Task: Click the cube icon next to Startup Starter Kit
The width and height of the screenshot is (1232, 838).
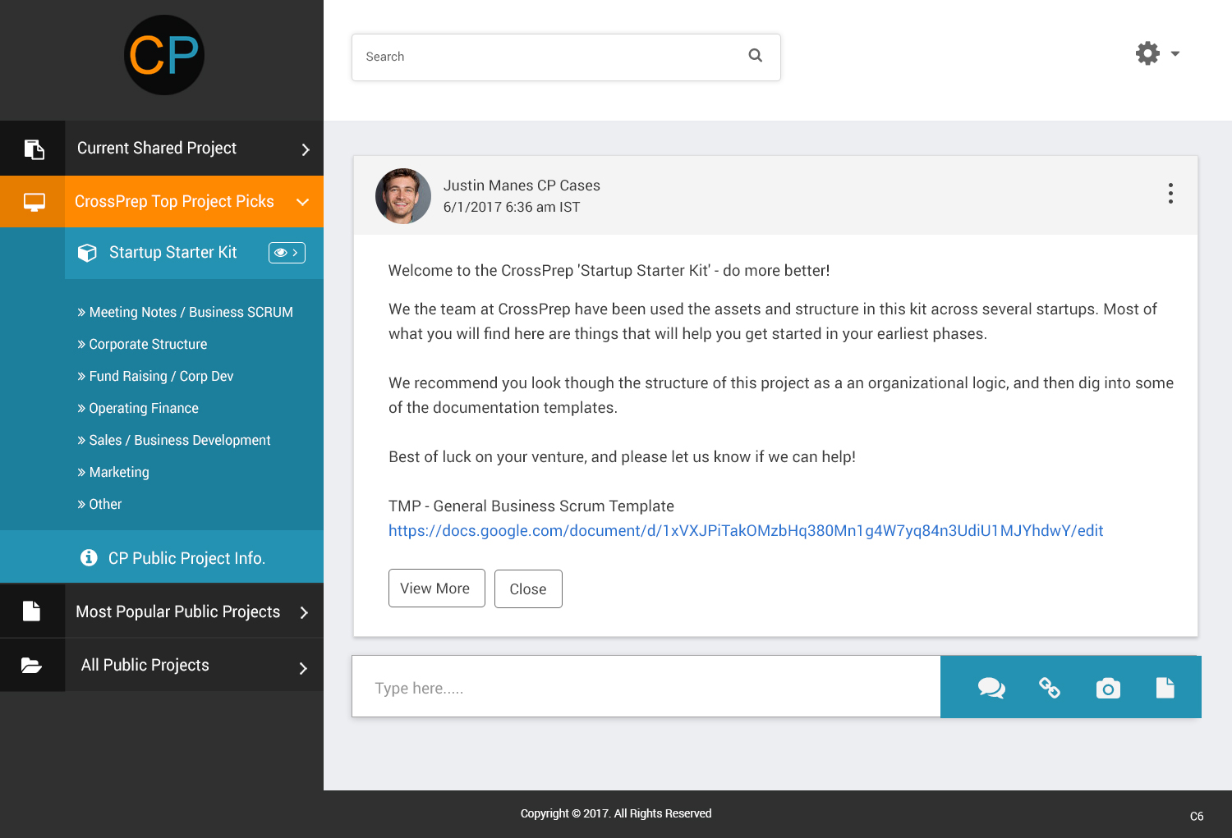Action: click(87, 253)
